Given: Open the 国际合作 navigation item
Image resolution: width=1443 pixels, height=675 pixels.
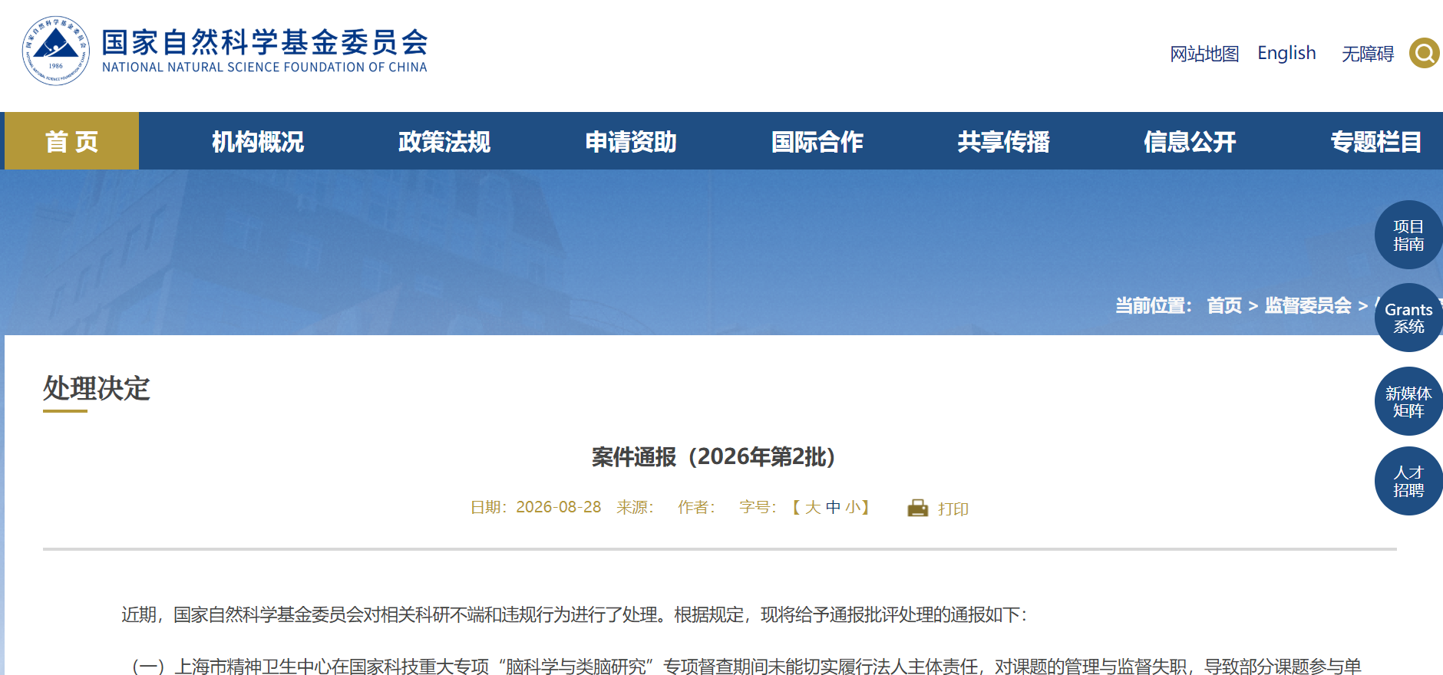Looking at the screenshot, I should click(817, 141).
